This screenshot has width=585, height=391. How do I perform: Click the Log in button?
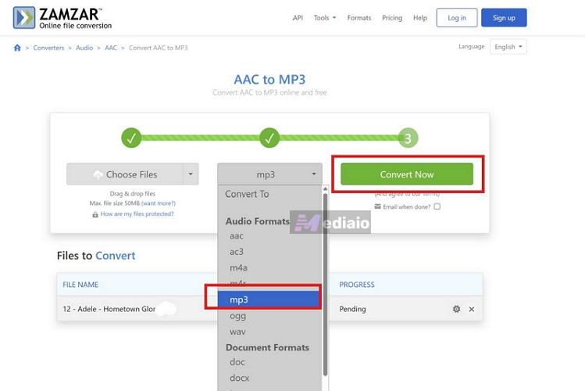pyautogui.click(x=457, y=17)
